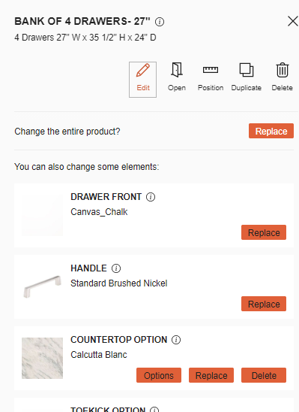Click the brushed nickel handle thumbnail
The width and height of the screenshot is (299, 412).
[x=42, y=286]
